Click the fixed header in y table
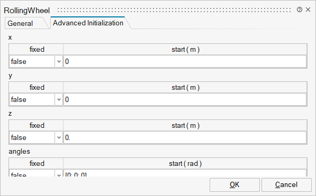This screenshot has width=316, height=196. (37, 88)
